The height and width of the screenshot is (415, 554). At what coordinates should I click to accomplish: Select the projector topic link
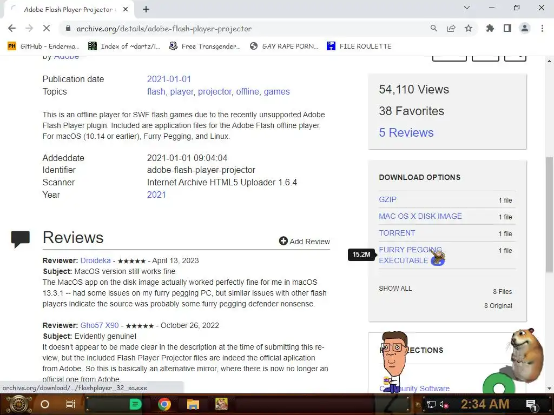pyautogui.click(x=215, y=92)
